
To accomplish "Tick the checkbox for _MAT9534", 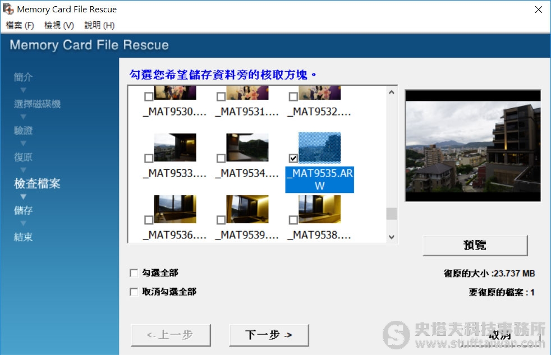I will point(221,158).
